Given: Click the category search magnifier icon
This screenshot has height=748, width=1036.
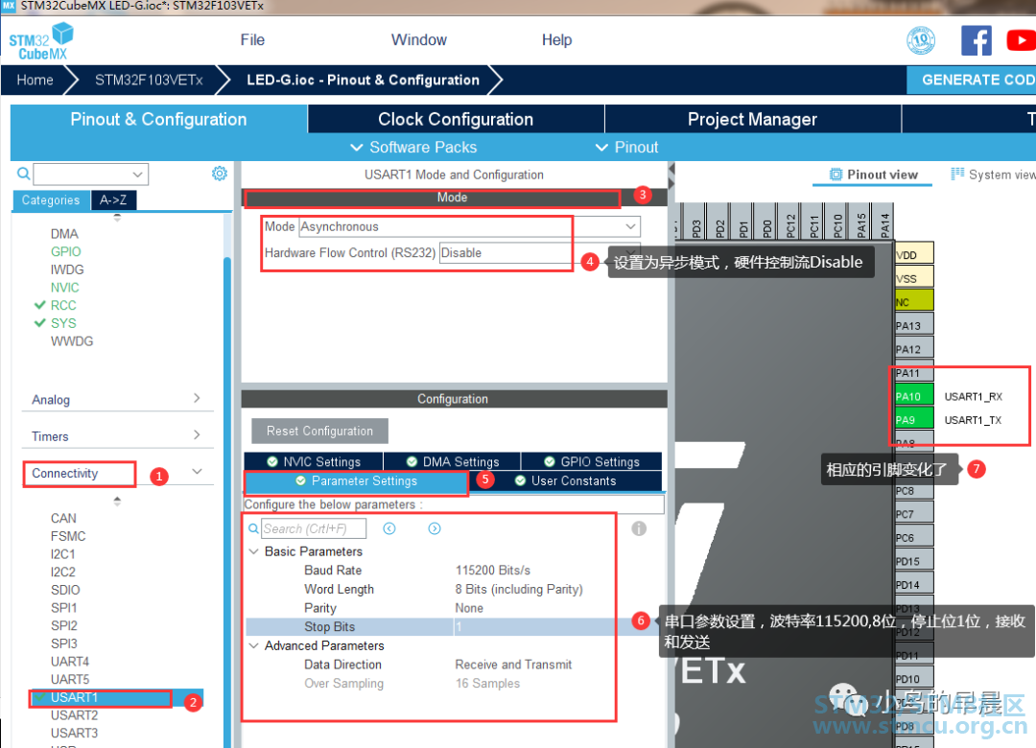Looking at the screenshot, I should click(23, 174).
